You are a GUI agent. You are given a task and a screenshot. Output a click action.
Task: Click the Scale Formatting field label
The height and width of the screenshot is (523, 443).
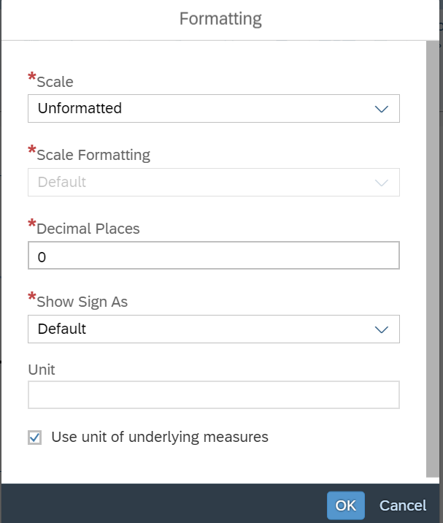click(x=93, y=155)
